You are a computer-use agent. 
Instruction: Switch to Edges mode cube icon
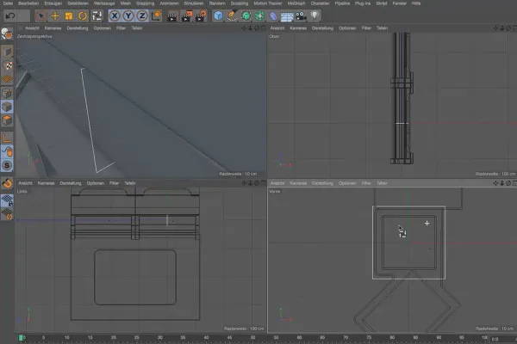click(x=7, y=107)
